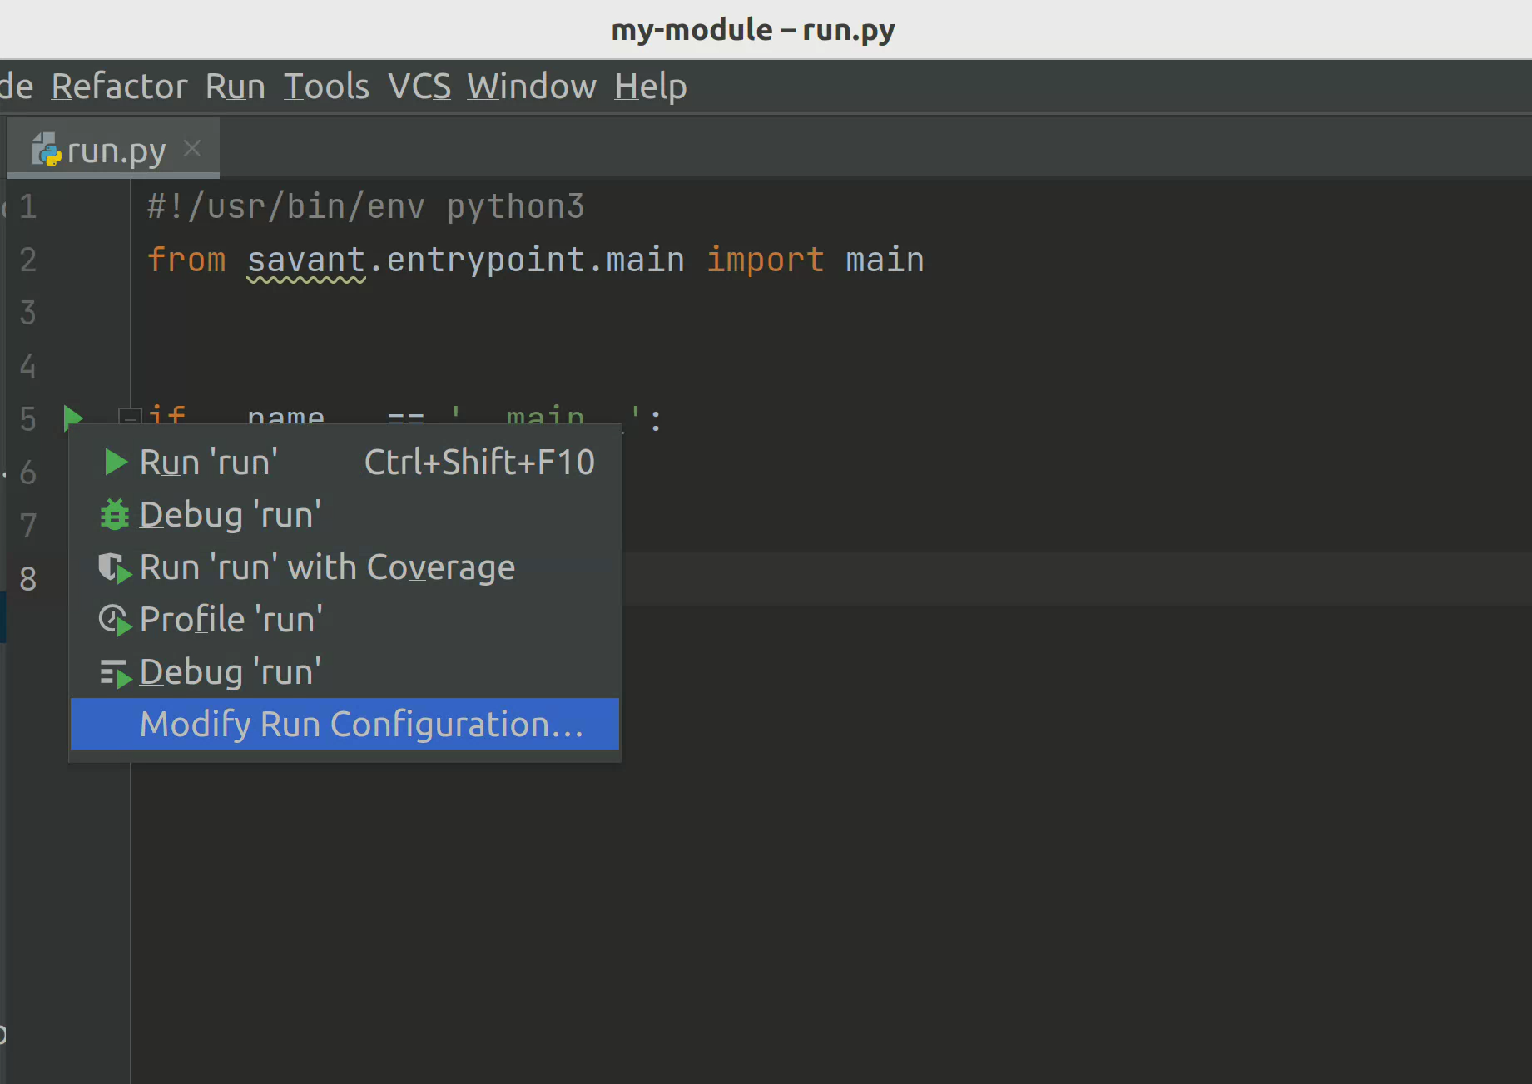The image size is (1532, 1084).
Task: Open the Help menu
Action: pyautogui.click(x=651, y=87)
